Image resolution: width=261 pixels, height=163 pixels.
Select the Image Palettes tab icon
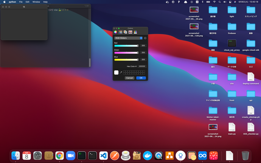(x=130, y=32)
